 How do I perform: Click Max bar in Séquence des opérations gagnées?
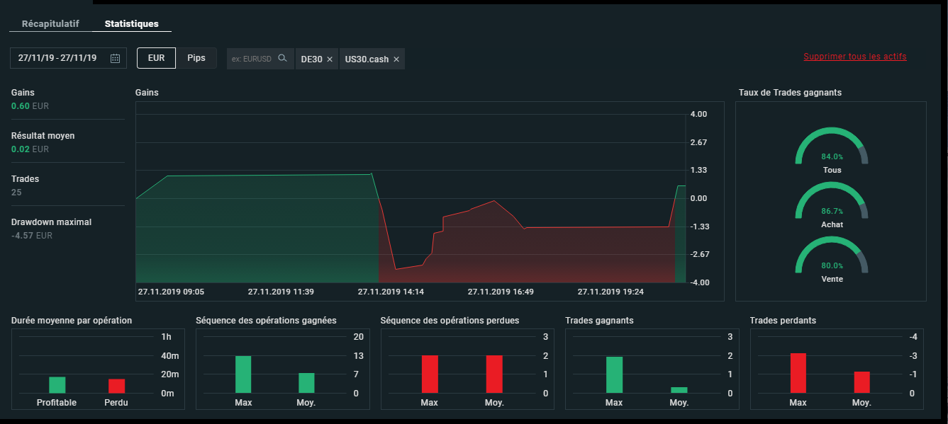click(243, 374)
